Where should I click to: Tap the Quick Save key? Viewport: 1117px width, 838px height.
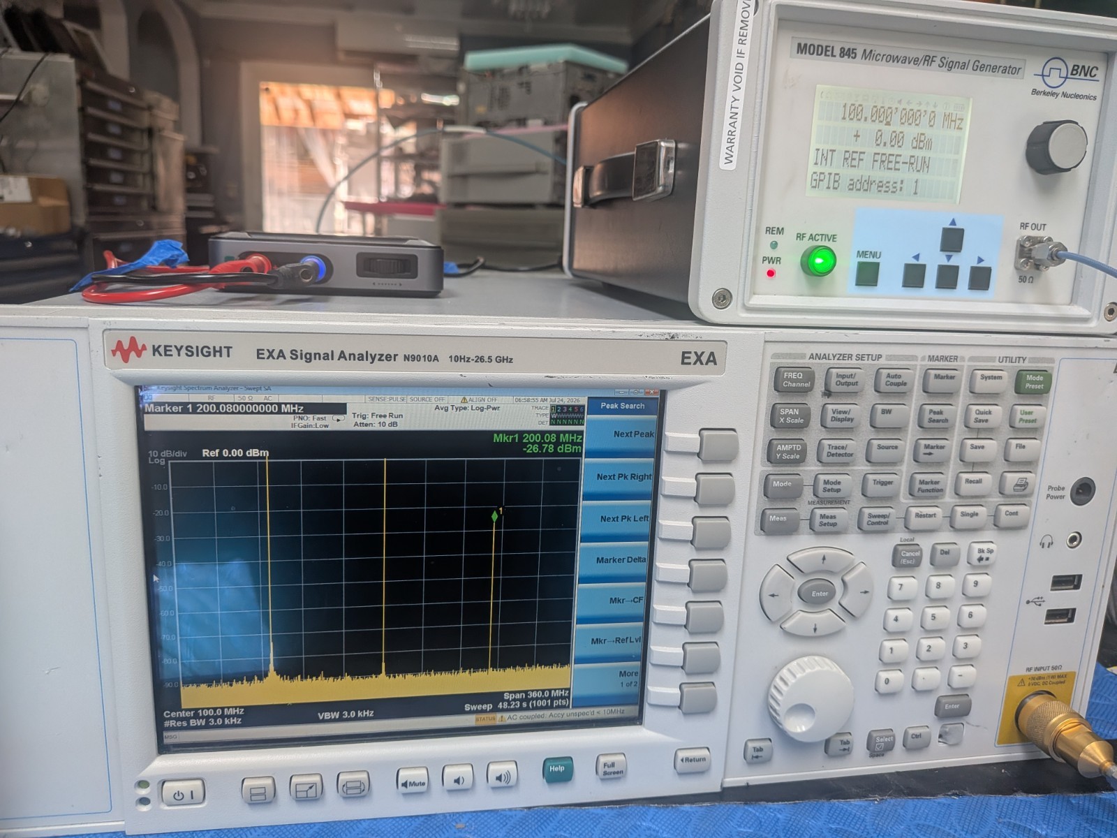pyautogui.click(x=982, y=416)
